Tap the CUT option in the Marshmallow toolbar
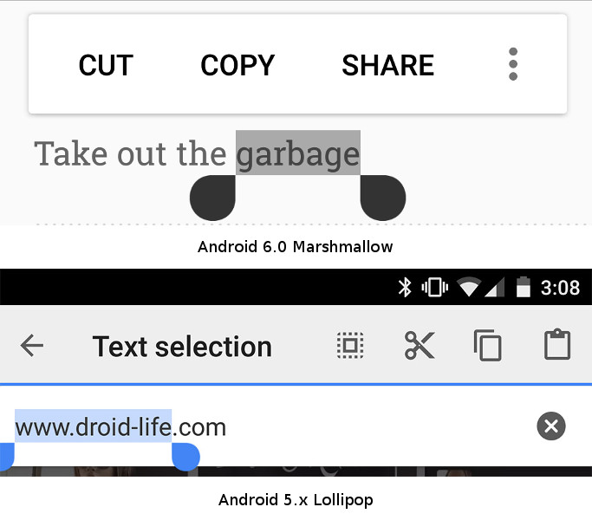 point(106,65)
